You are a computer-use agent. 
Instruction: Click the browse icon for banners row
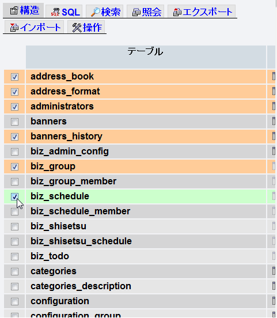(274, 122)
